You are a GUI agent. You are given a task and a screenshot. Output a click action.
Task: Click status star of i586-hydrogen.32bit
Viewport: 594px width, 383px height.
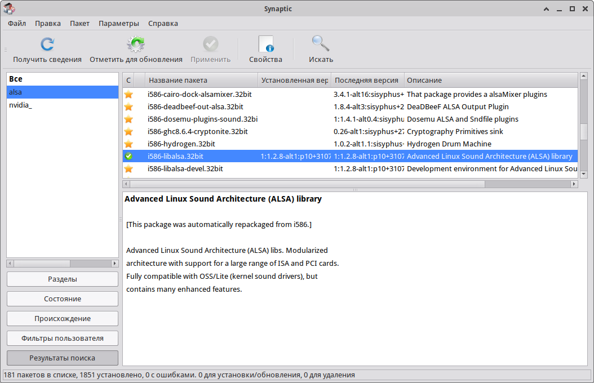click(x=128, y=144)
